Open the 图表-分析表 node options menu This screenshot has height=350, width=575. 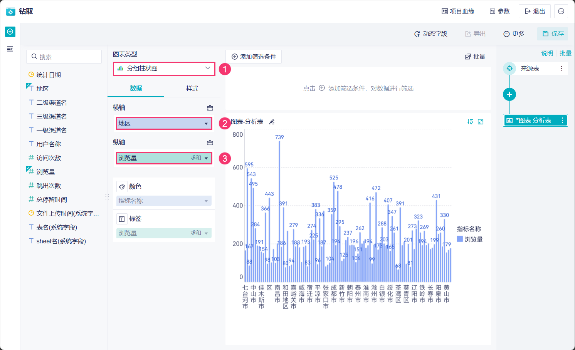563,121
